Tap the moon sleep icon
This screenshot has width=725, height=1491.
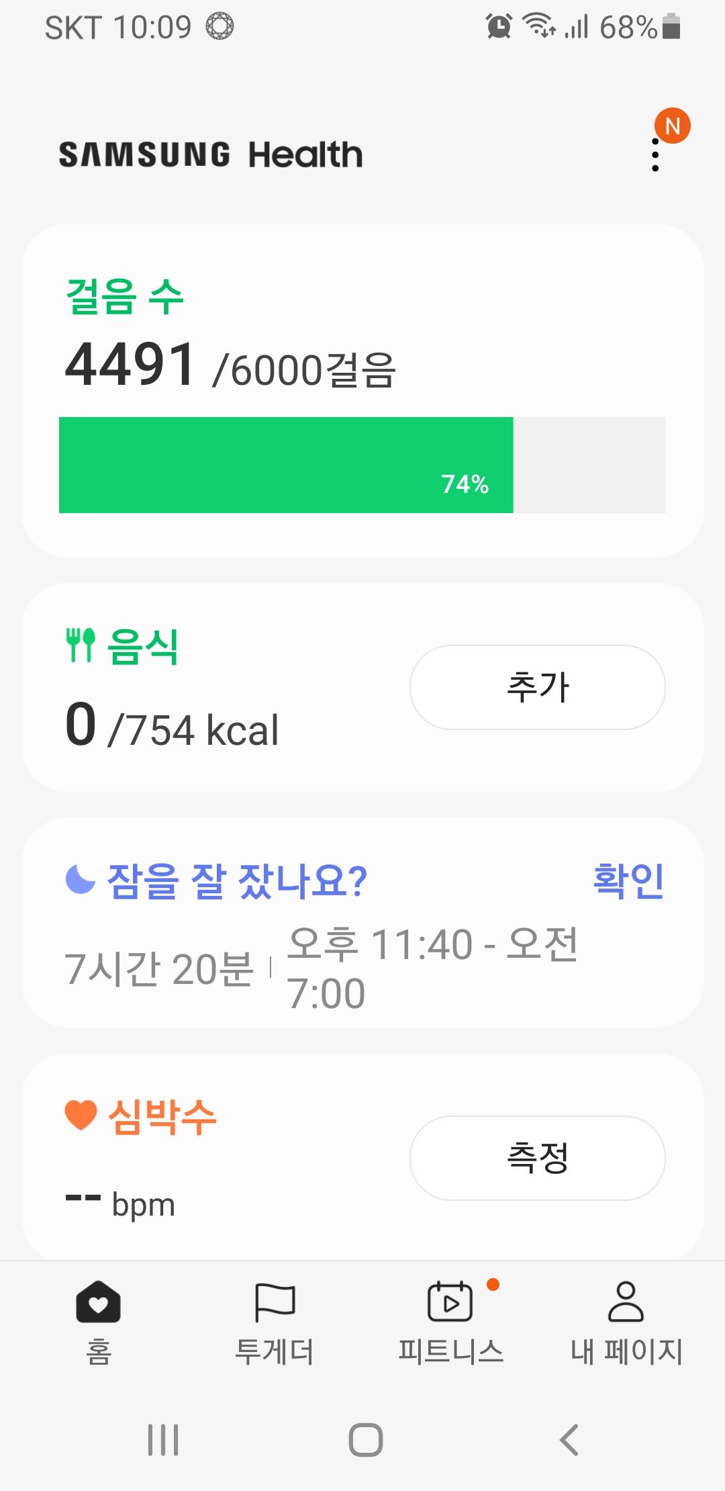coord(81,880)
